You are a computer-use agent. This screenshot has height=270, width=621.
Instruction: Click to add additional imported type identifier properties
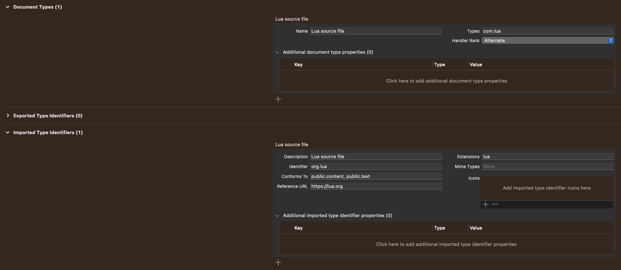pos(447,244)
